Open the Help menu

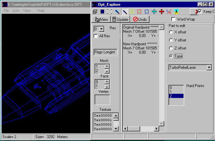[41, 11]
